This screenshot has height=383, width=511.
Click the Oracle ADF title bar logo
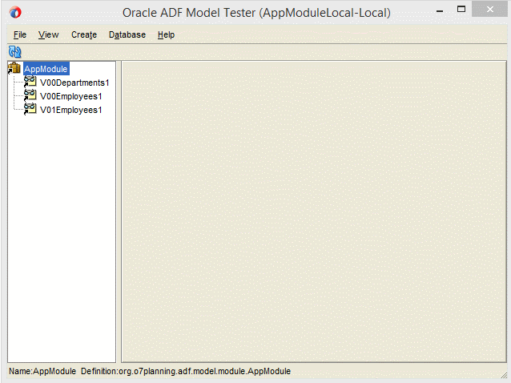coord(15,13)
